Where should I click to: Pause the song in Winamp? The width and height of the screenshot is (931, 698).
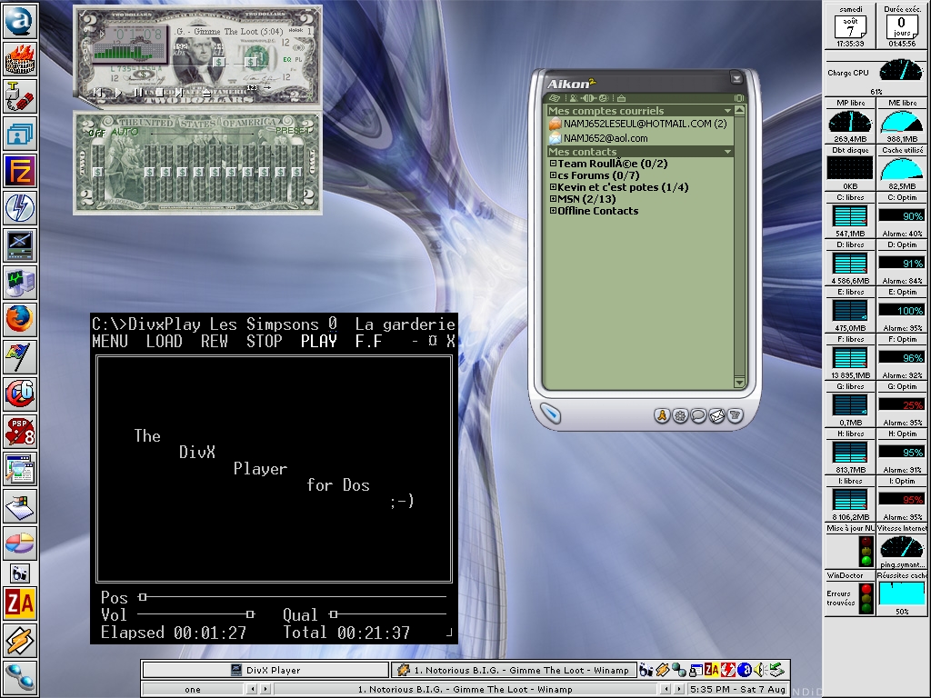[x=138, y=93]
